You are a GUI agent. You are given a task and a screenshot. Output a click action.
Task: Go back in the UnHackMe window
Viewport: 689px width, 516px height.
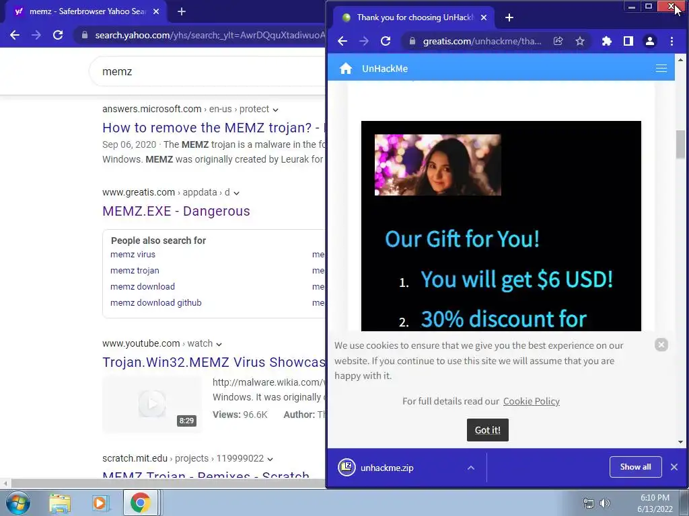coord(342,41)
